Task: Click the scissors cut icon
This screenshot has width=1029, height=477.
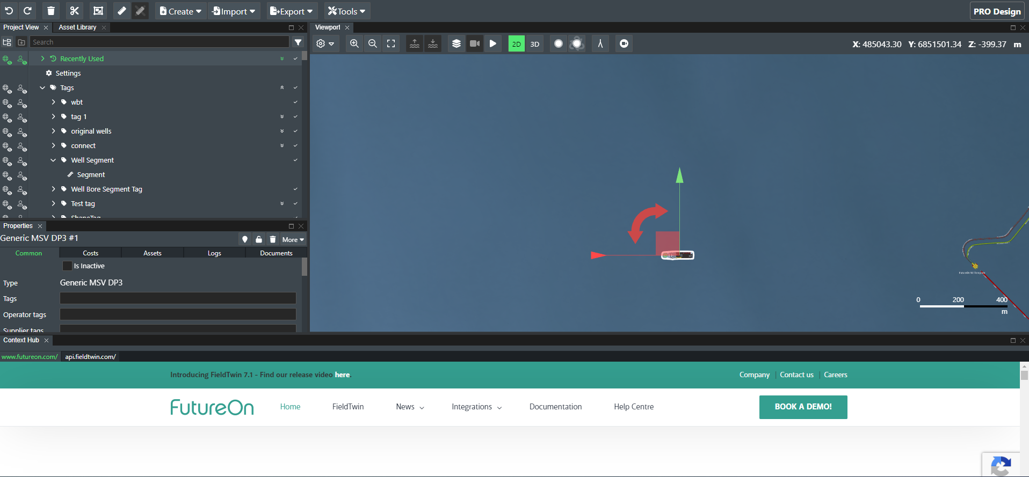Action: [75, 11]
